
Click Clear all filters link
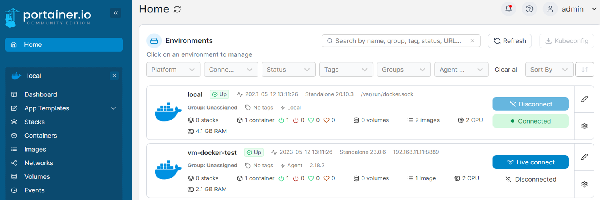pos(506,70)
